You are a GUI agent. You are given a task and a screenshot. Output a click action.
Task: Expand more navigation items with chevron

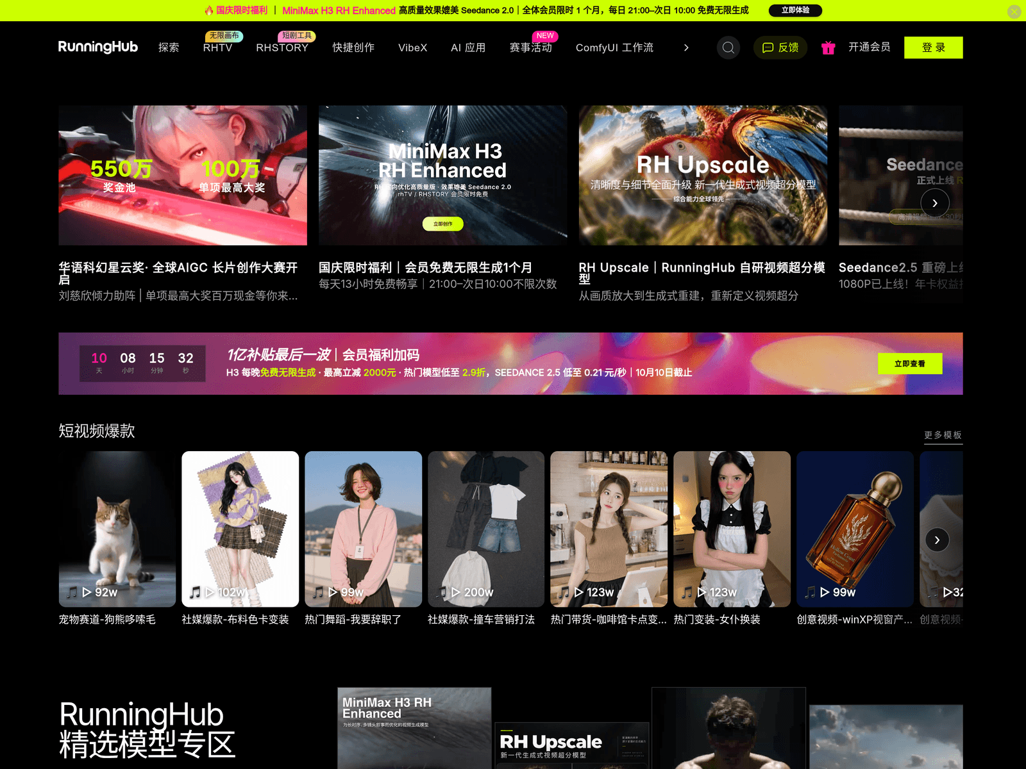tap(686, 47)
